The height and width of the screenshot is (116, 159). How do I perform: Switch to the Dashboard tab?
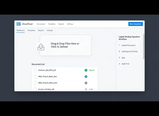21,30
